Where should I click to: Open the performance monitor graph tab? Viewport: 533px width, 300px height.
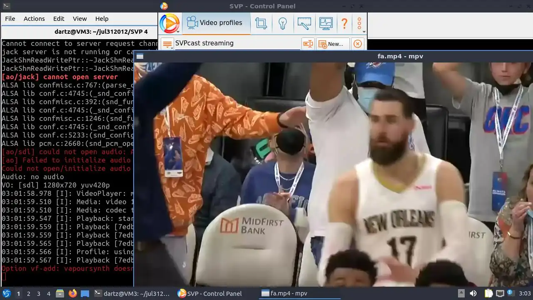pos(326,23)
